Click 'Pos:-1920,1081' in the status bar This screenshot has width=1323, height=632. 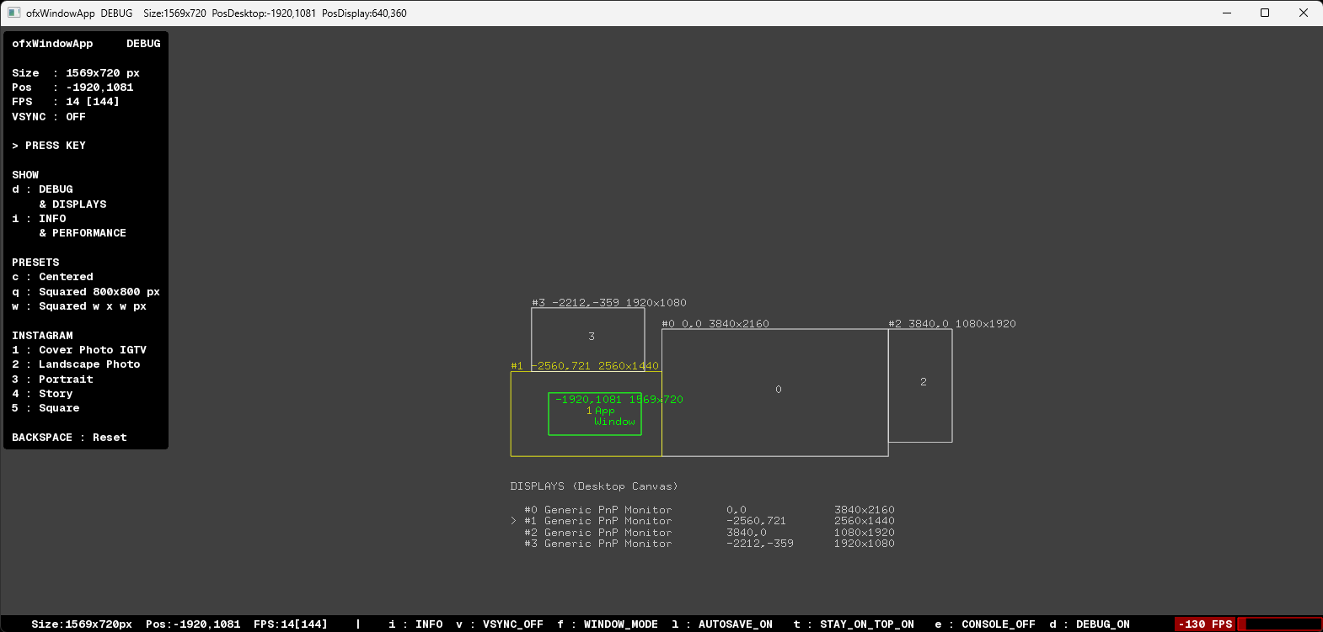tap(193, 624)
